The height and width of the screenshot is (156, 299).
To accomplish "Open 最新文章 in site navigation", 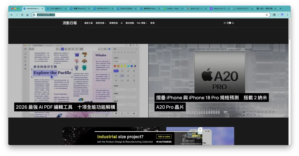I will tap(88, 23).
